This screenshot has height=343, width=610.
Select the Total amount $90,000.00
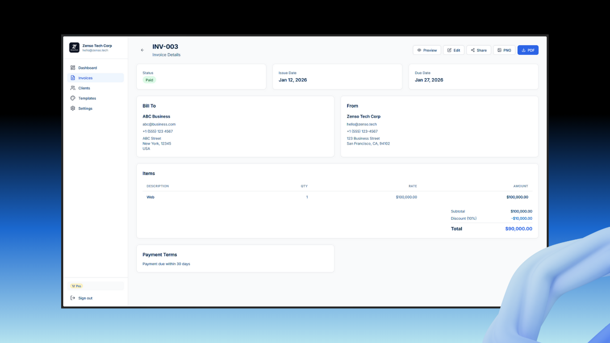518,228
